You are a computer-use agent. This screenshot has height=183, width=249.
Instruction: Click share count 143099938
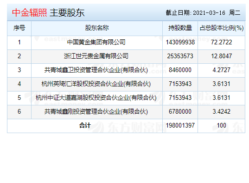tap(180, 42)
